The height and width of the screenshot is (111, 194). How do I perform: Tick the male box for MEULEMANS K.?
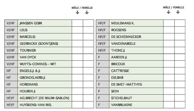tap(169, 23)
